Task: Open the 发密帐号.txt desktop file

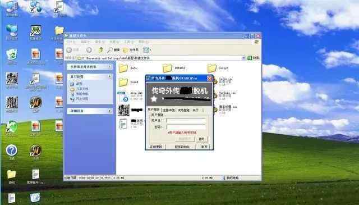Action: click(36, 176)
